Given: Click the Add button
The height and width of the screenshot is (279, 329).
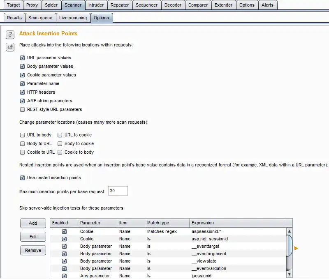Looking at the screenshot, I should 33,223.
